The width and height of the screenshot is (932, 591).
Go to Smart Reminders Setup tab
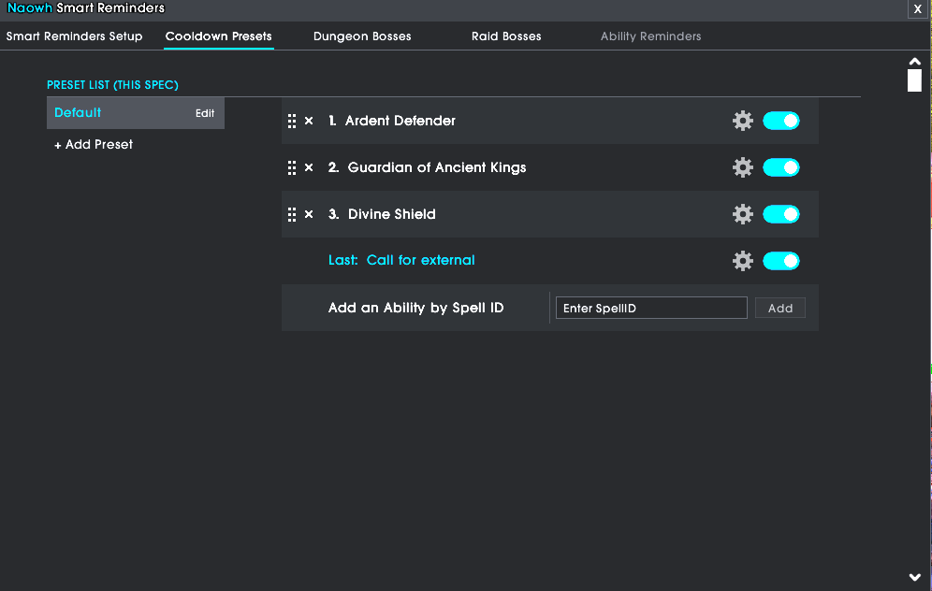pyautogui.click(x=74, y=36)
